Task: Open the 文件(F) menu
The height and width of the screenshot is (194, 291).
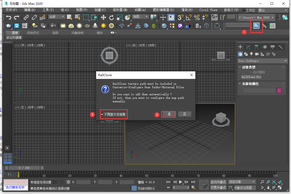Action: [x=11, y=10]
